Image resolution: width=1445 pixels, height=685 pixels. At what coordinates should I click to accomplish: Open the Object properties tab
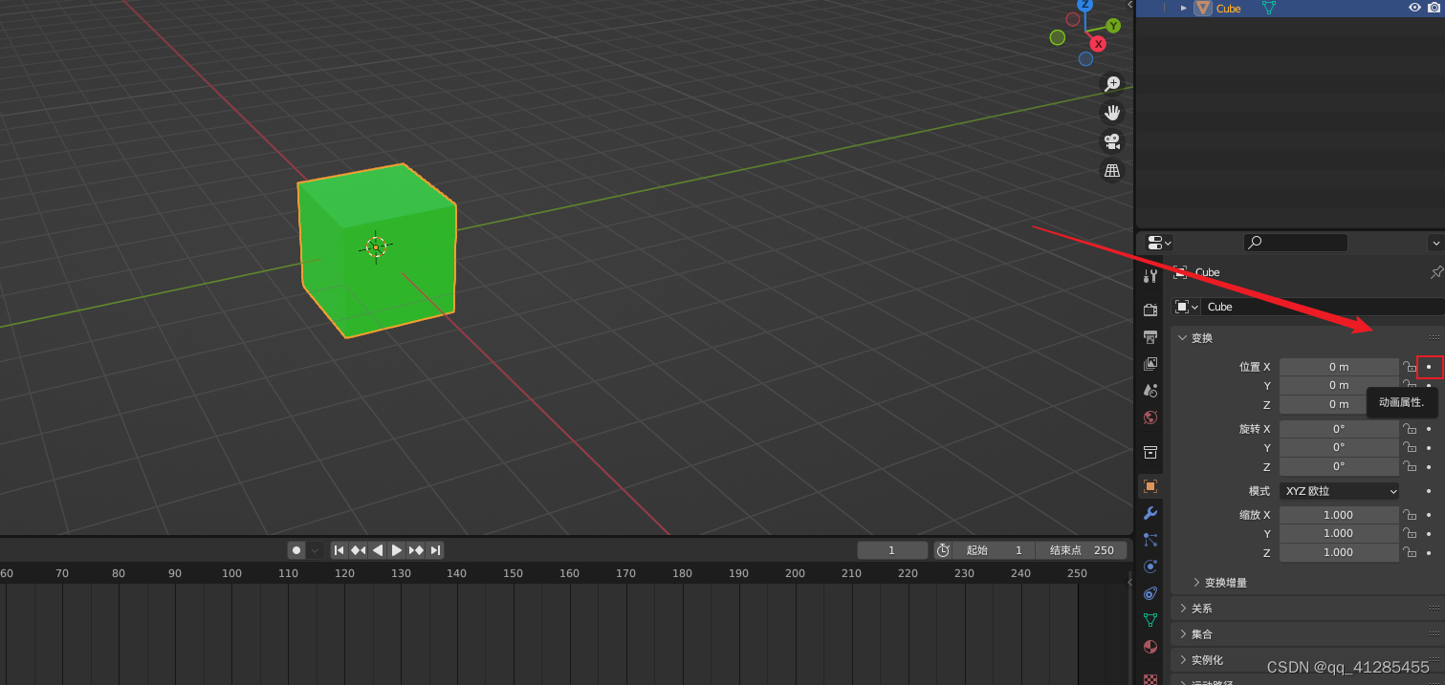1150,486
